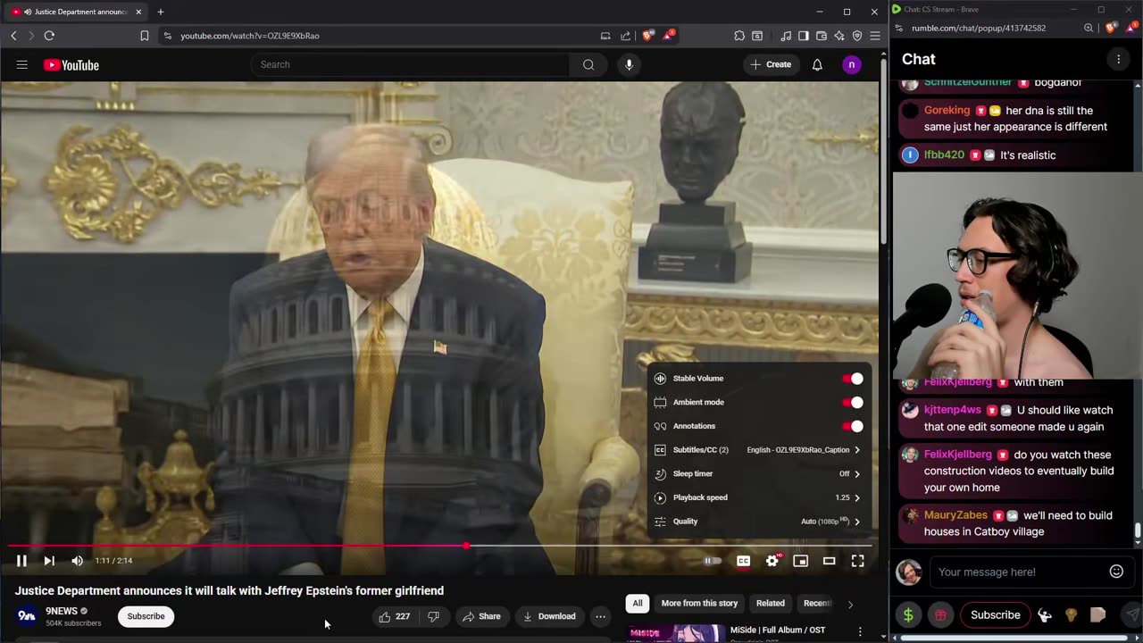Screen dimensions: 1143x643
Task: Click the Download button
Action: coord(548,616)
